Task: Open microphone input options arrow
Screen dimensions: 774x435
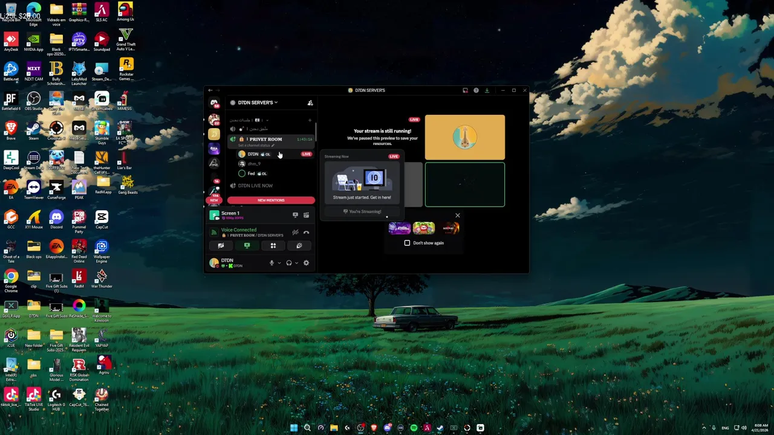Action: [x=279, y=263]
